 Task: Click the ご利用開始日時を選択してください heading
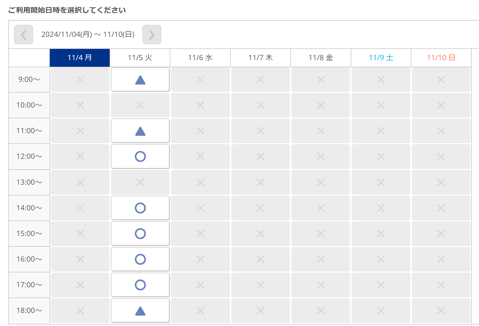(x=67, y=10)
